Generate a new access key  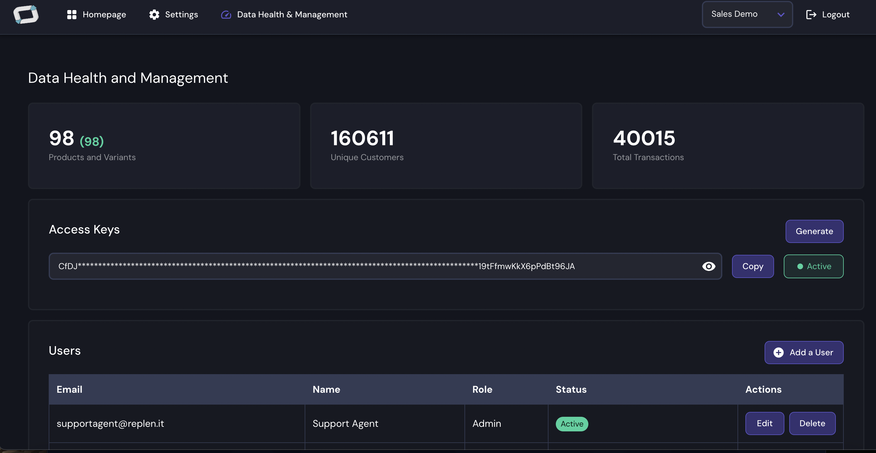(814, 231)
